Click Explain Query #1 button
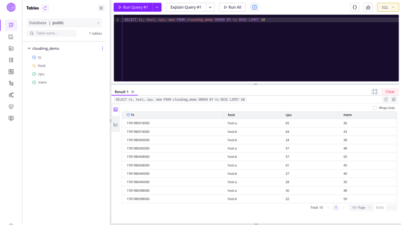Image resolution: width=401 pixels, height=225 pixels. pyautogui.click(x=186, y=7)
